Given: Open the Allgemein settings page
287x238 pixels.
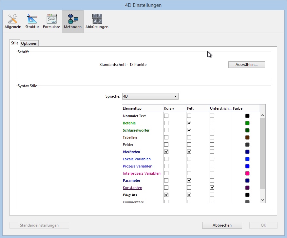Looking at the screenshot, I should tap(13, 21).
